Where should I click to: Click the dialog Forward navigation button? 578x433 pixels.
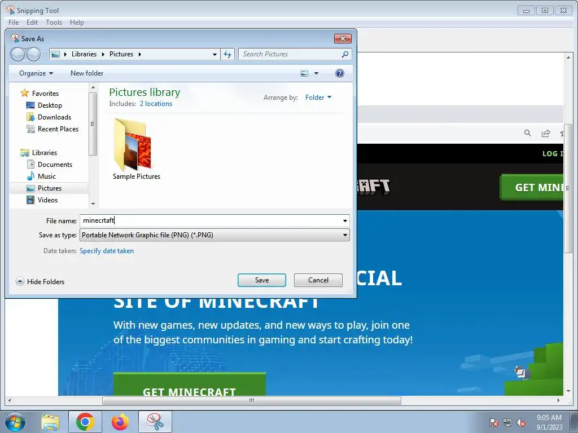pos(33,55)
